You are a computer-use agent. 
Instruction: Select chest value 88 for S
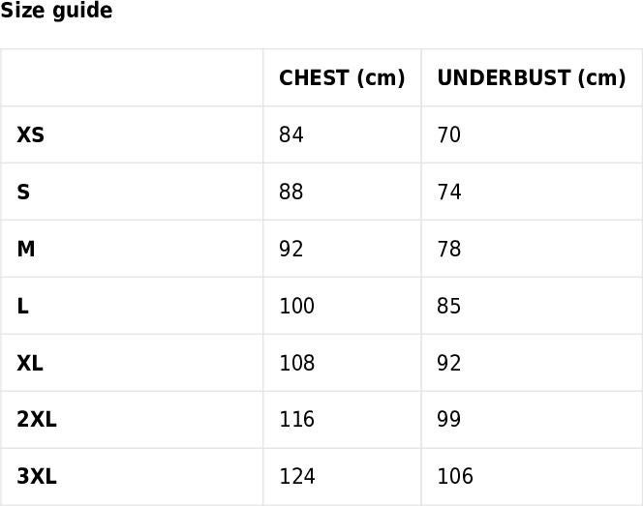[291, 192]
